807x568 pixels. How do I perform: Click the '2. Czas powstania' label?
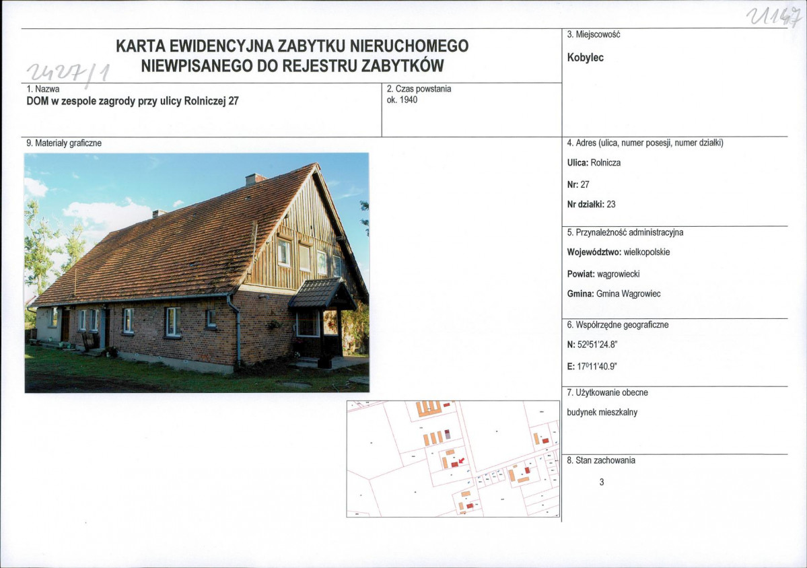[419, 88]
